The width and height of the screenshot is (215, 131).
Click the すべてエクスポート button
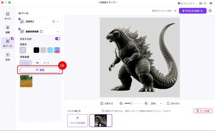[193, 11]
